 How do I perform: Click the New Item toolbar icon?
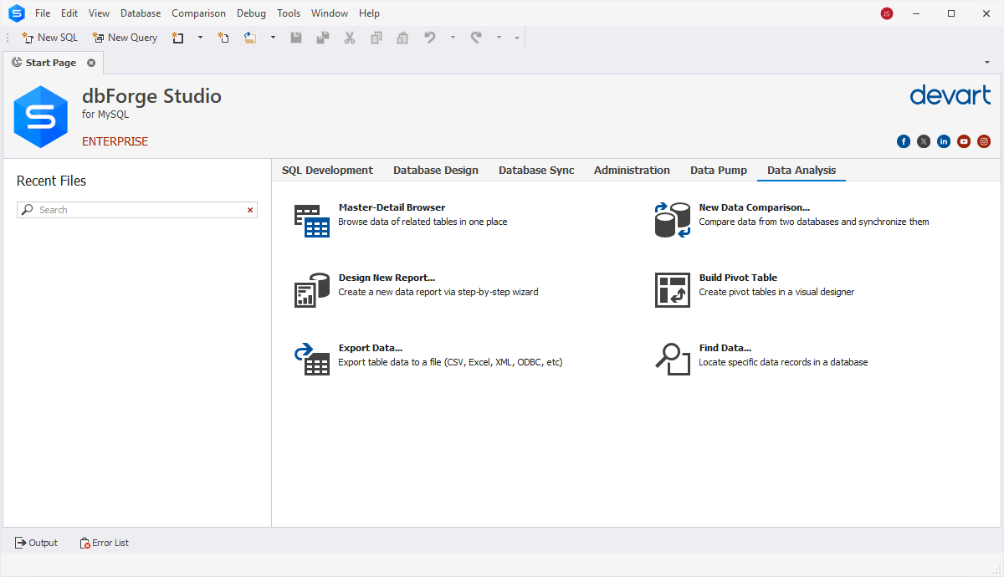pos(177,38)
